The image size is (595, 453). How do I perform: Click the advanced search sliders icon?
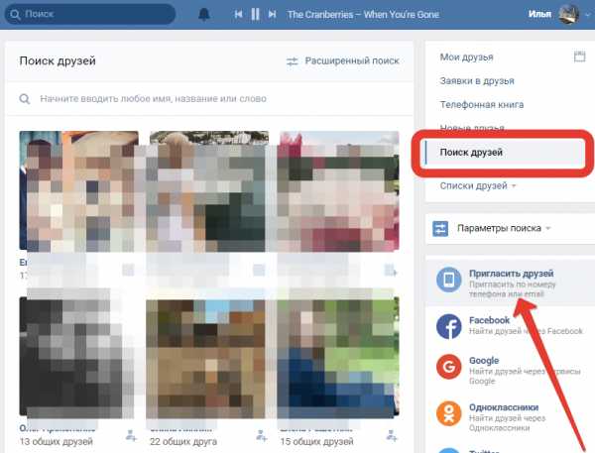tap(293, 61)
